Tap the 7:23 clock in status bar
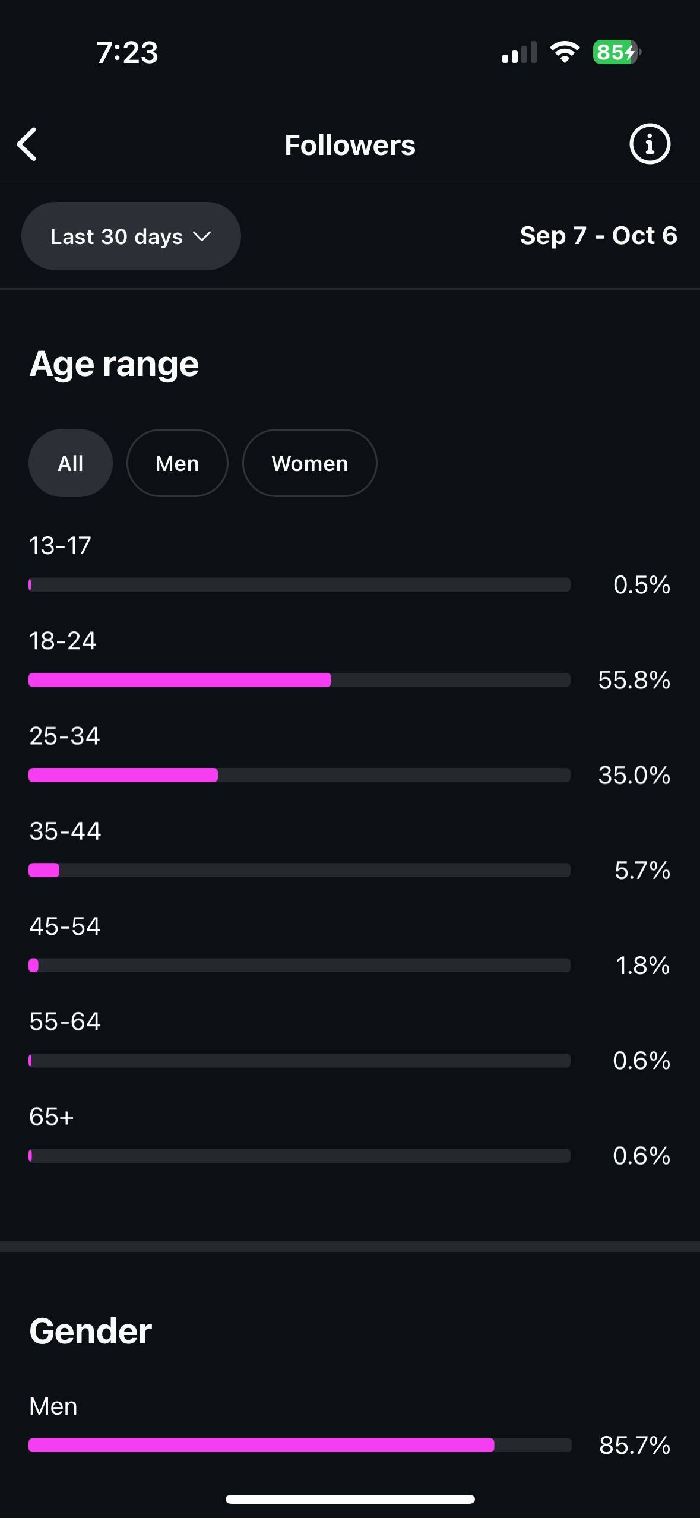This screenshot has width=700, height=1518. click(127, 52)
